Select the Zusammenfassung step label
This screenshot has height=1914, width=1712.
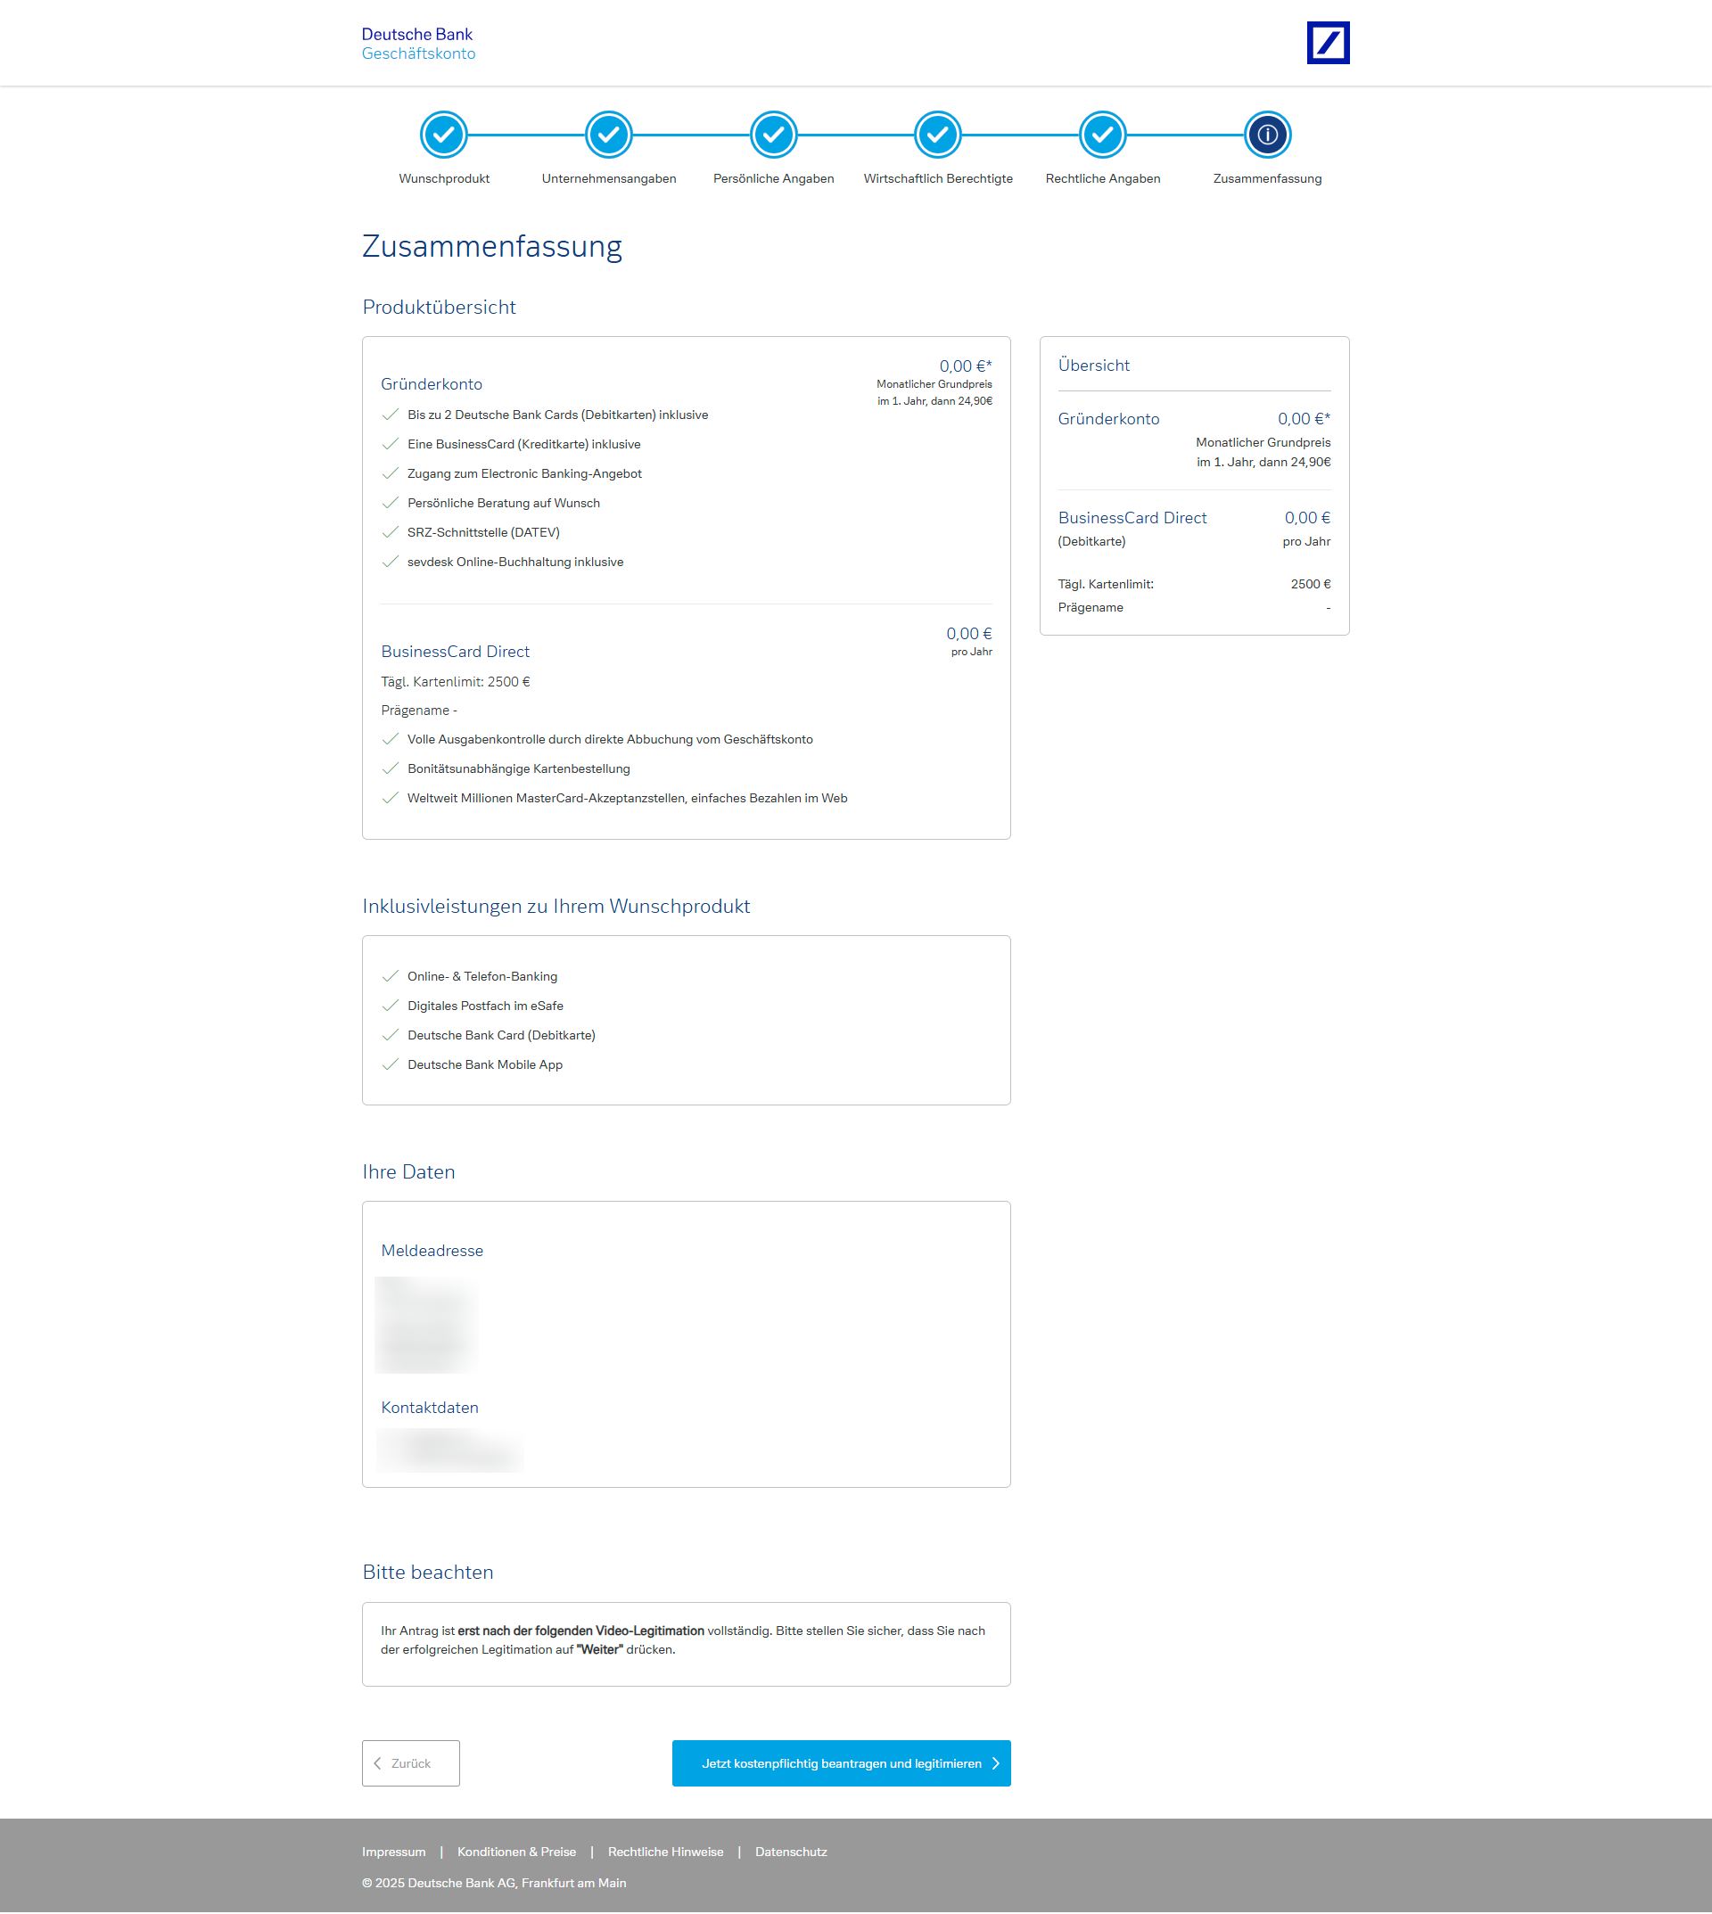coord(1267,178)
